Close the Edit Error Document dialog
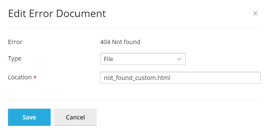 click(255, 13)
